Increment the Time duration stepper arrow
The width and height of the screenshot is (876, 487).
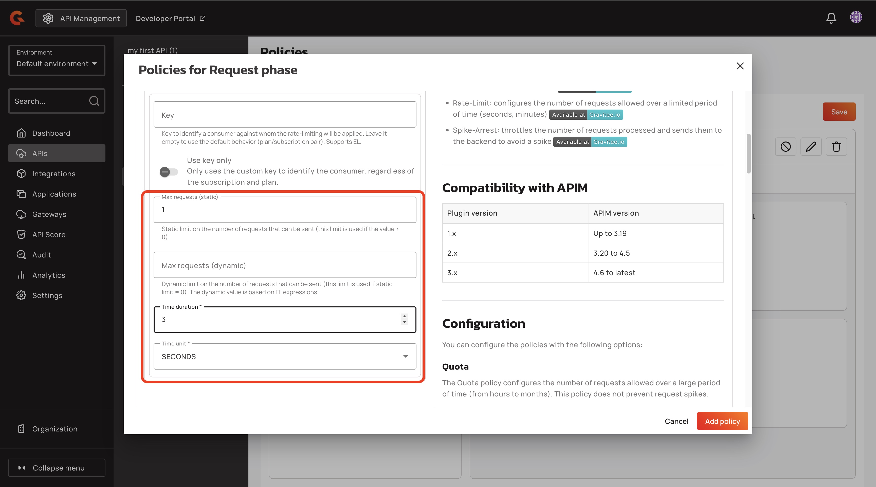click(x=404, y=316)
